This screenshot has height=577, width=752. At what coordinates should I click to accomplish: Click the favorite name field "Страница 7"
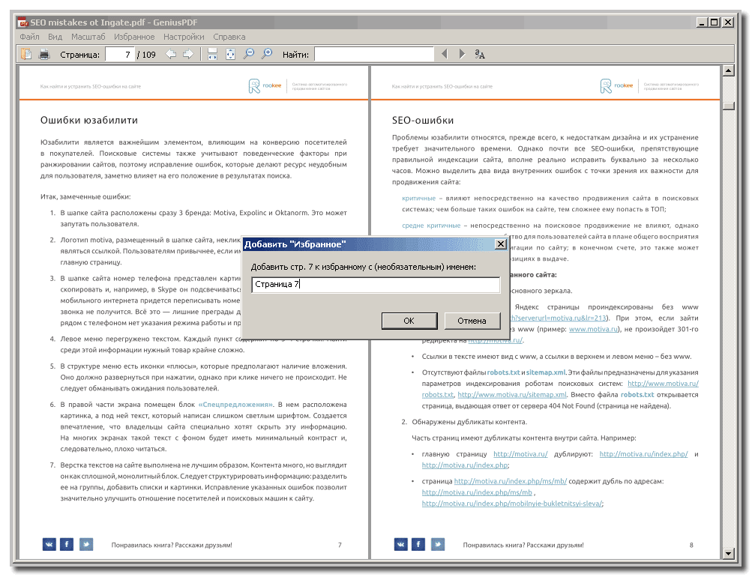pyautogui.click(x=376, y=284)
